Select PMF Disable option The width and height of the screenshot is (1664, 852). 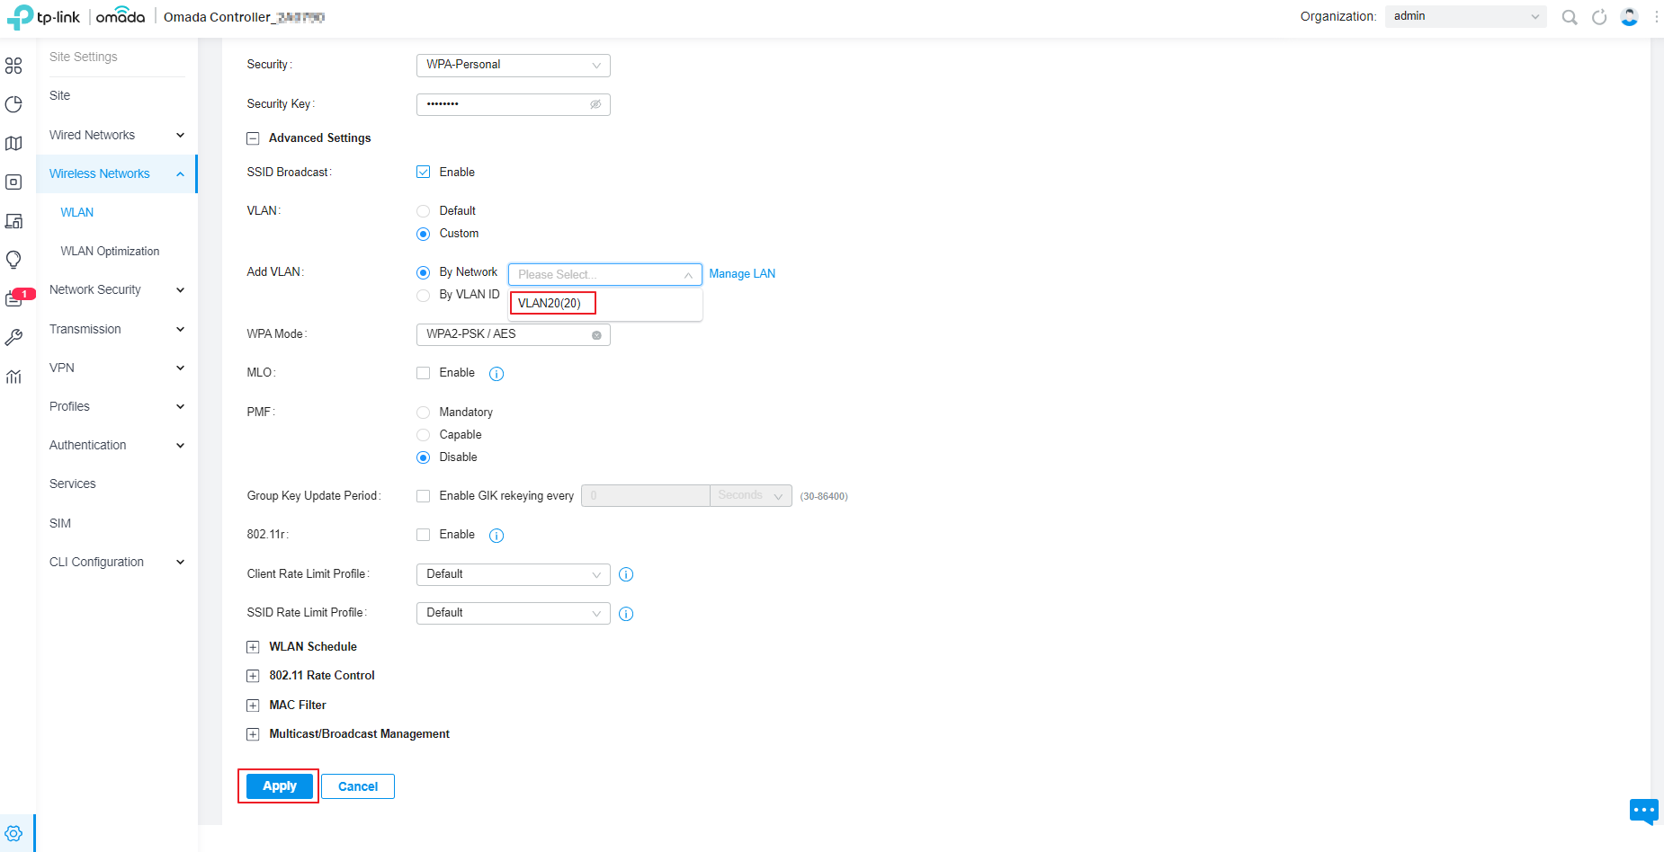424,457
